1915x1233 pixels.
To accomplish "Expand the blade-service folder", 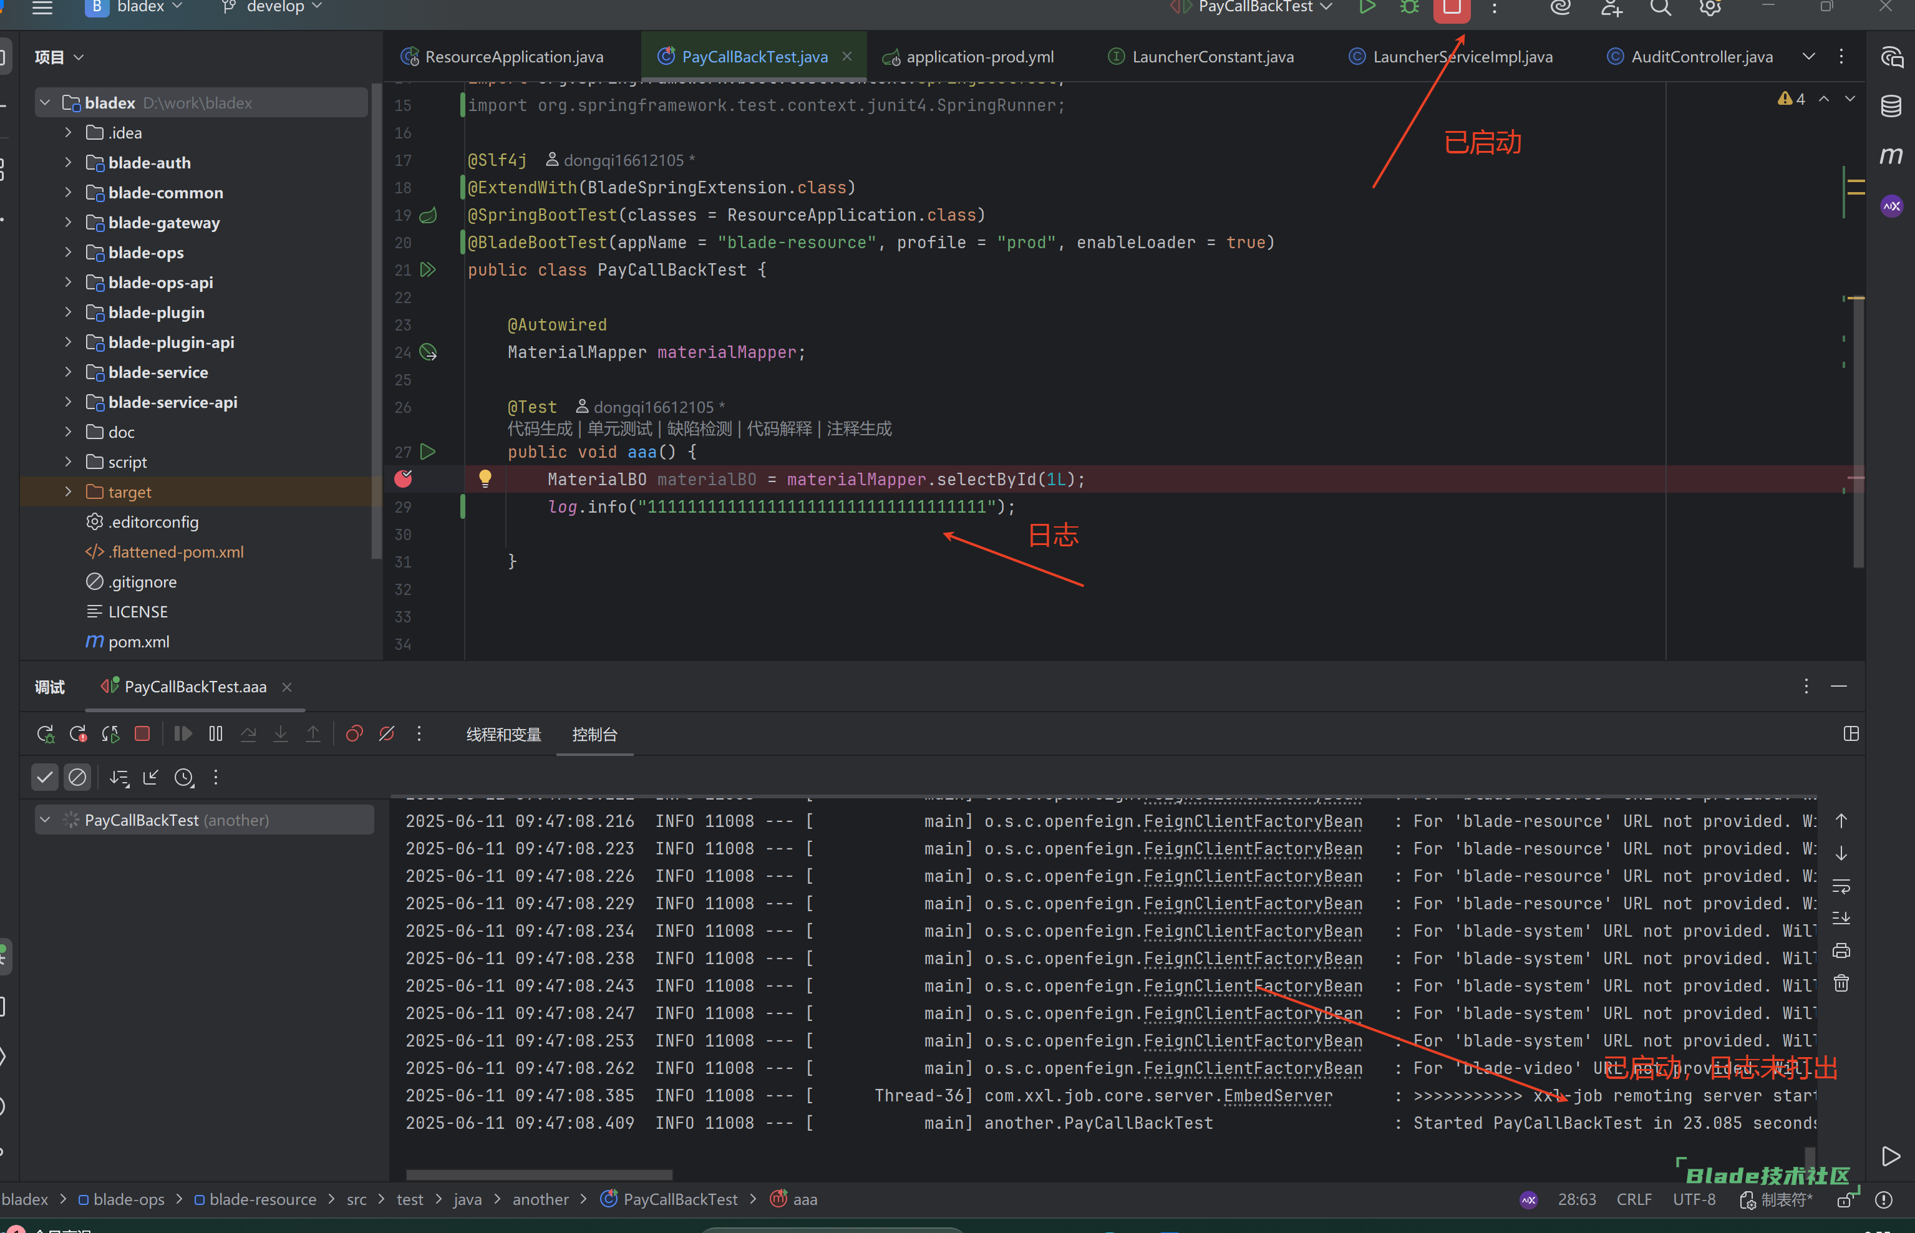I will tap(68, 372).
